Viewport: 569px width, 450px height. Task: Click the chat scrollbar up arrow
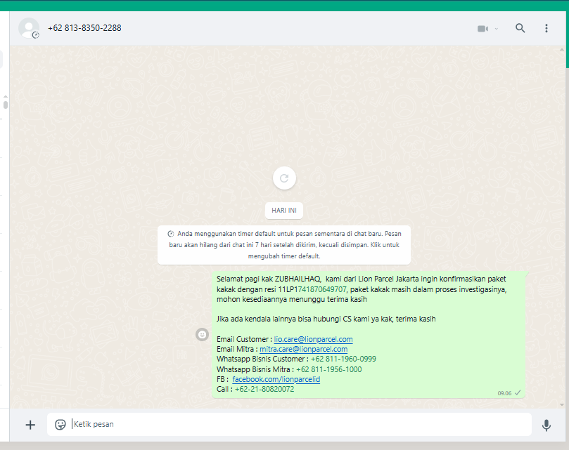coord(562,50)
